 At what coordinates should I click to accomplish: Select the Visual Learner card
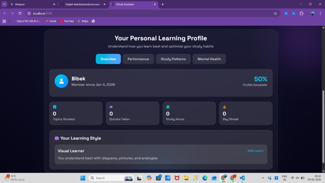click(x=161, y=154)
